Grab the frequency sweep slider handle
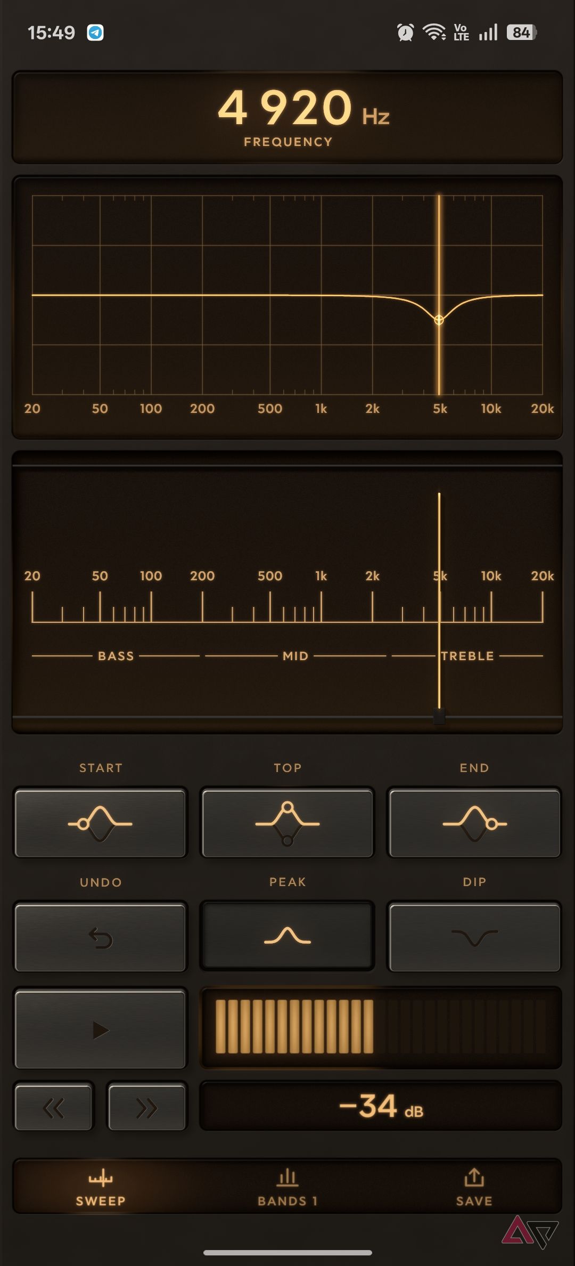 [439, 716]
